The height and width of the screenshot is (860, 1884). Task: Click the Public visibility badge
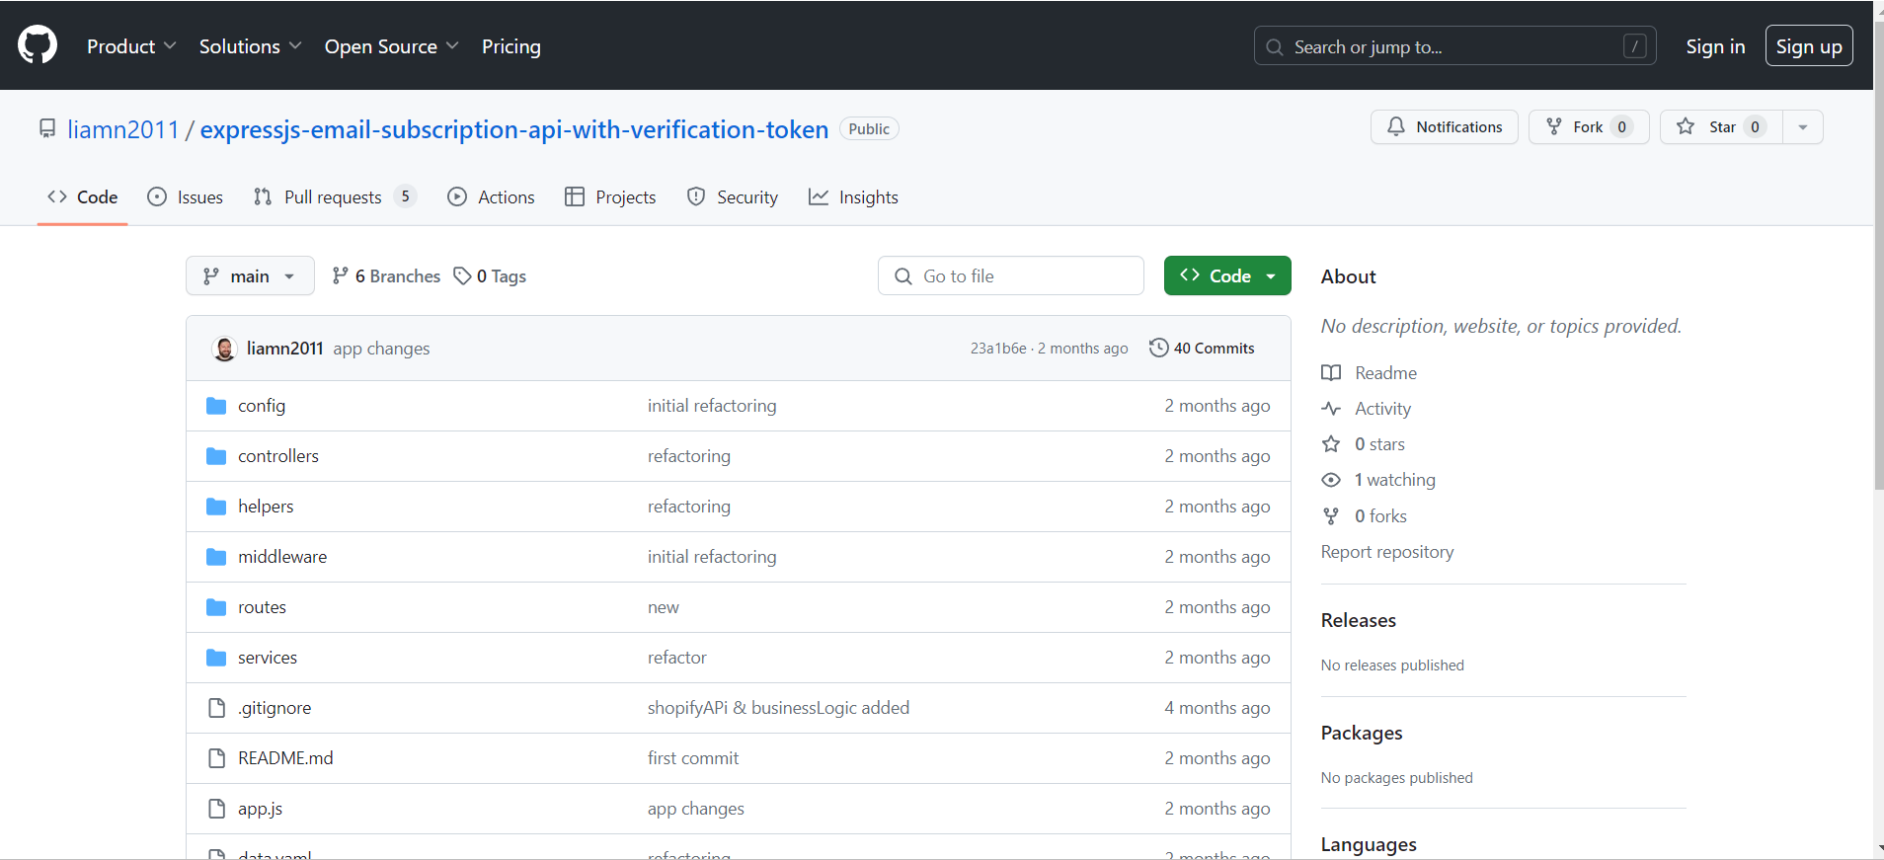coord(869,129)
